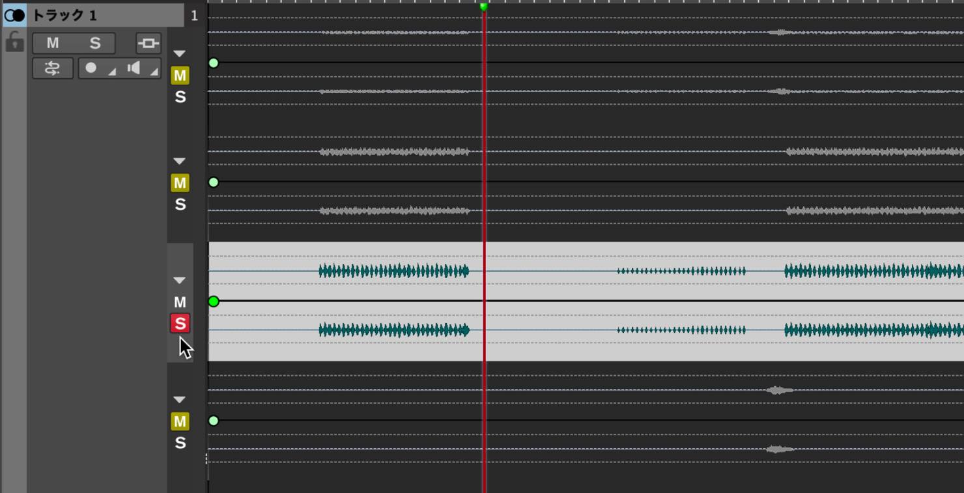The height and width of the screenshot is (493, 964).
Task: Activate the topmost layer's green circle
Action: click(214, 63)
